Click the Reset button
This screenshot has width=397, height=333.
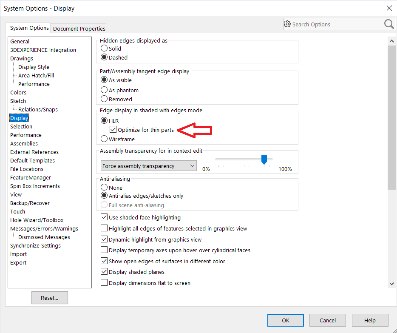tap(49, 298)
